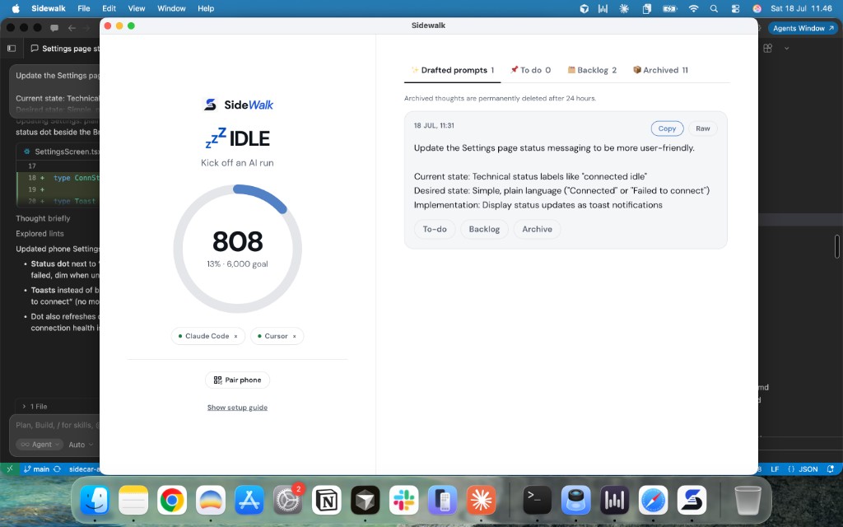
Task: Open the blue lens utility app in Dock
Action: 575,500
